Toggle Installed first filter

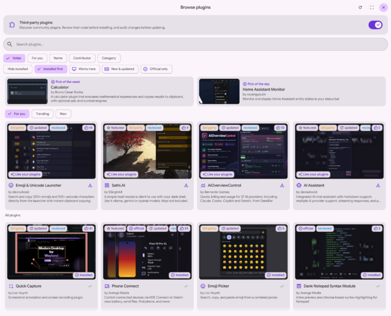[x=51, y=69]
